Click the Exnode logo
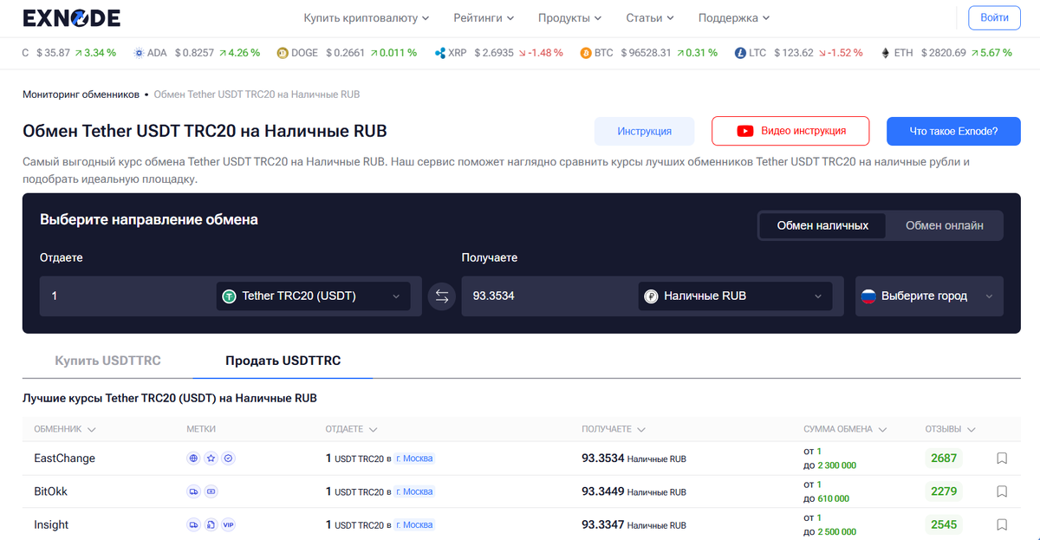This screenshot has height=540, width=1040. coord(72,17)
